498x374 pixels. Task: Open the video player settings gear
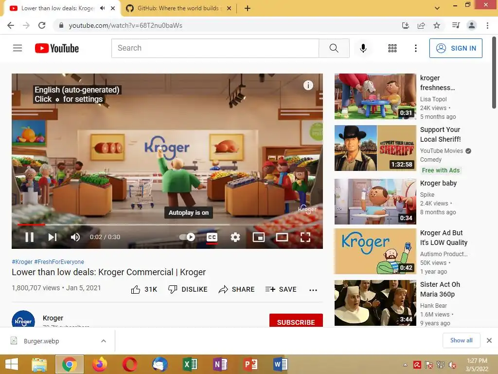pos(235,237)
